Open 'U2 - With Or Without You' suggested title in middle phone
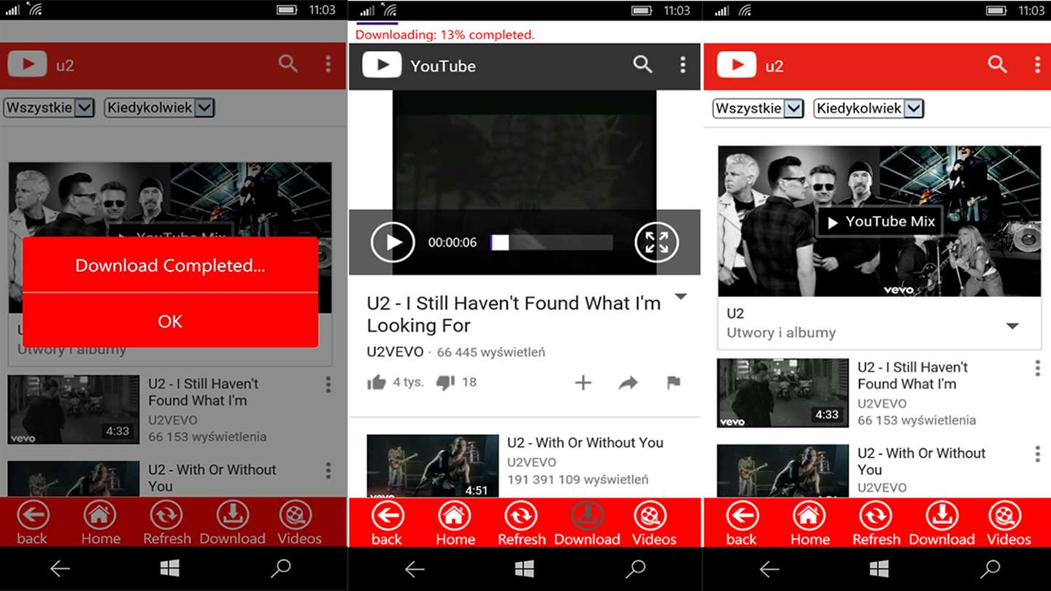 coord(585,443)
